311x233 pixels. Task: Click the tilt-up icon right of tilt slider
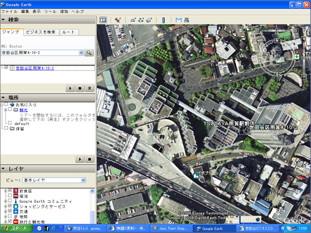coord(295,30)
